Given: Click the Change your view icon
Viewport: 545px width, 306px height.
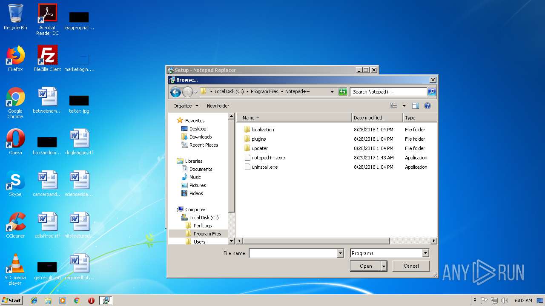Looking at the screenshot, I should 394,106.
